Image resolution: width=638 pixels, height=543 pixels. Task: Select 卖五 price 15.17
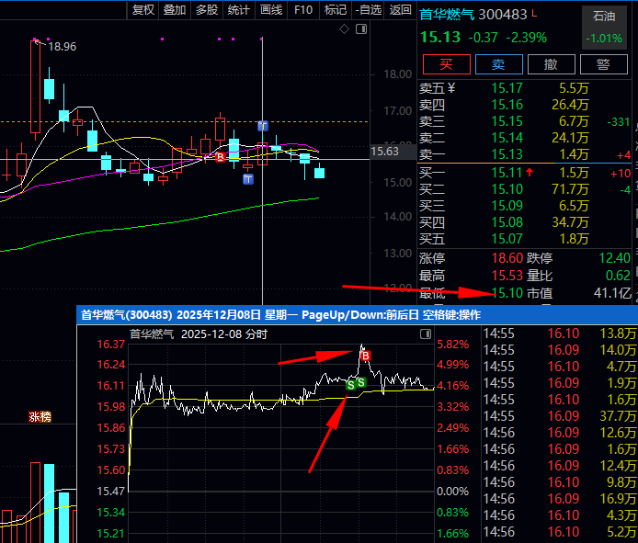[507, 88]
